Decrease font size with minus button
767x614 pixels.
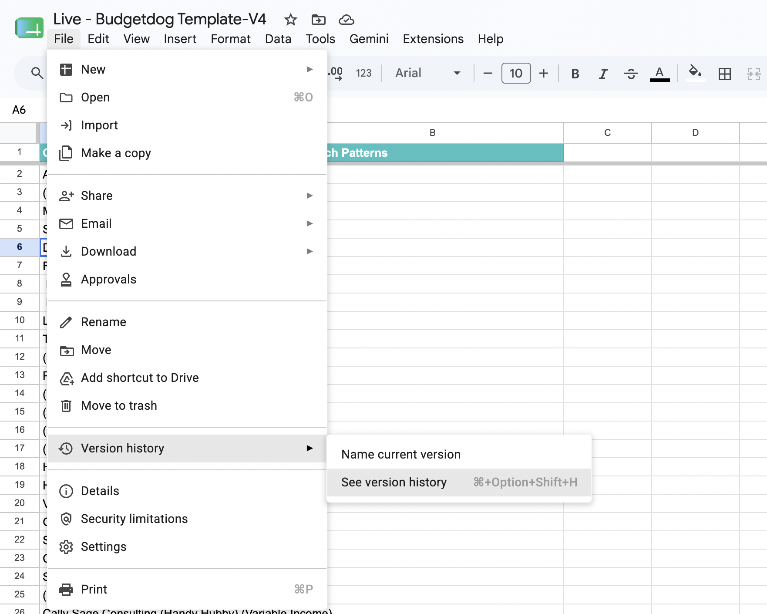(488, 73)
